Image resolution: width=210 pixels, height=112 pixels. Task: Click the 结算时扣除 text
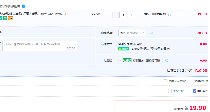click(201, 81)
